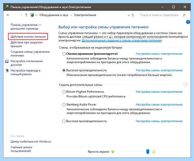This screenshot has height=161, width=194.
Task: Click the search magnifier icon
Action: pyautogui.click(x=184, y=15)
